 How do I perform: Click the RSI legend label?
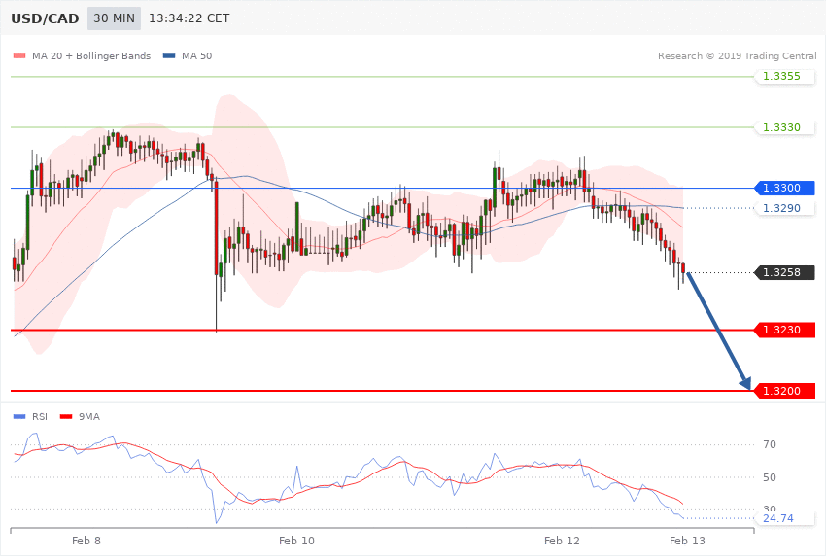tap(40, 417)
